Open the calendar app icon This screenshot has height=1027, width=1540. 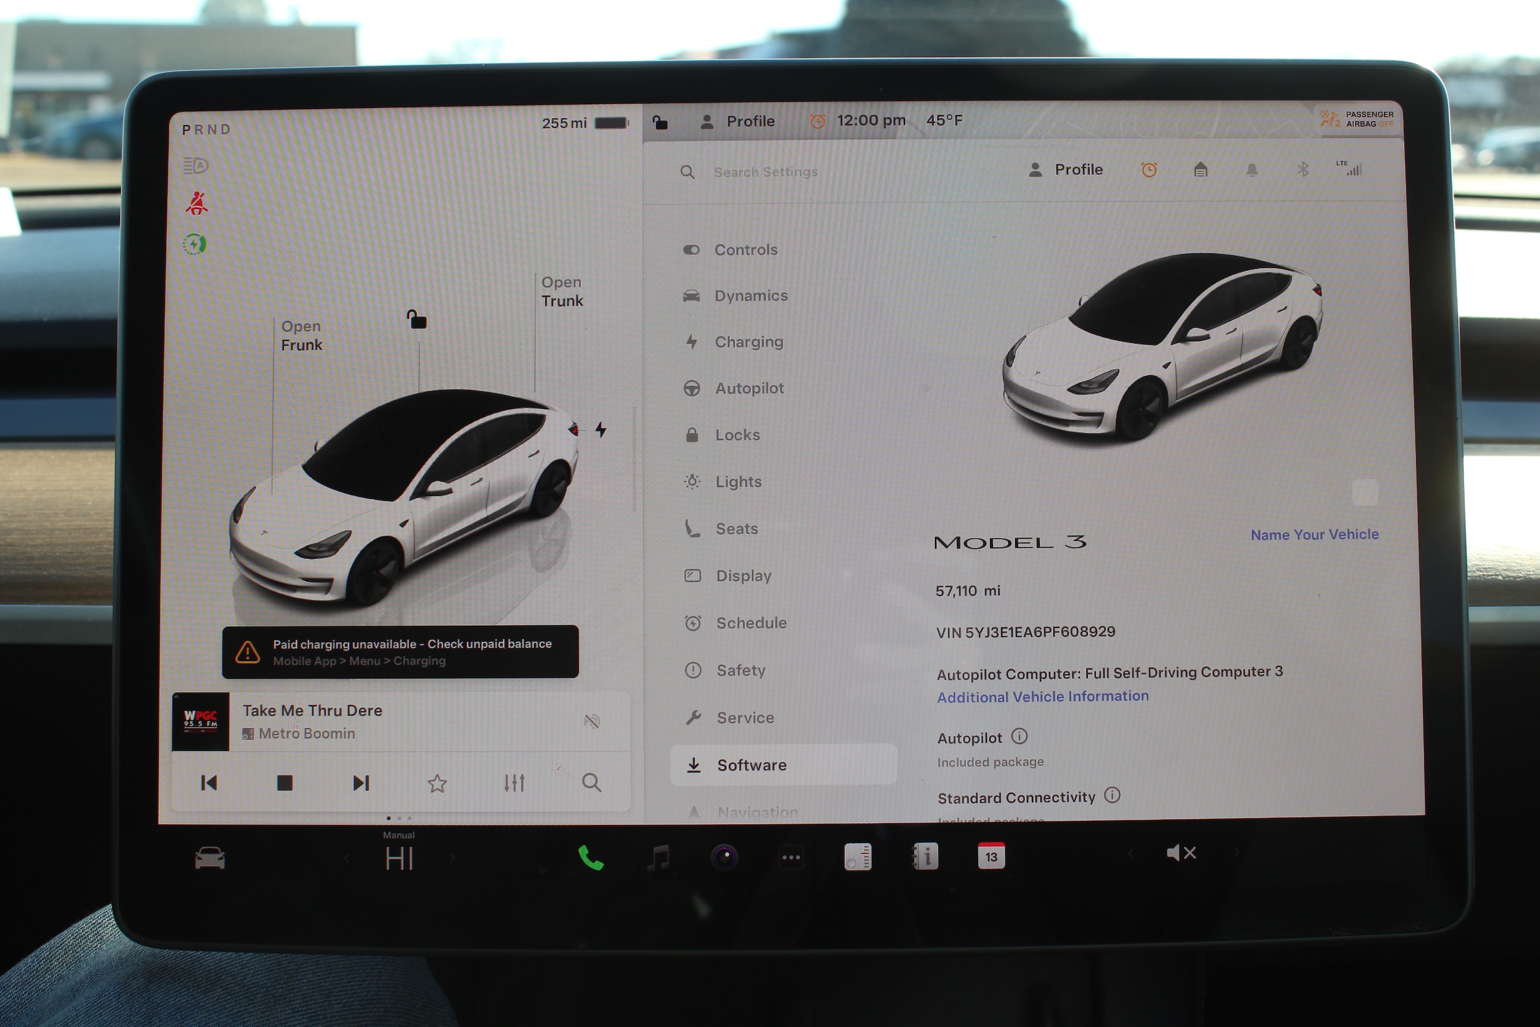[x=991, y=856]
